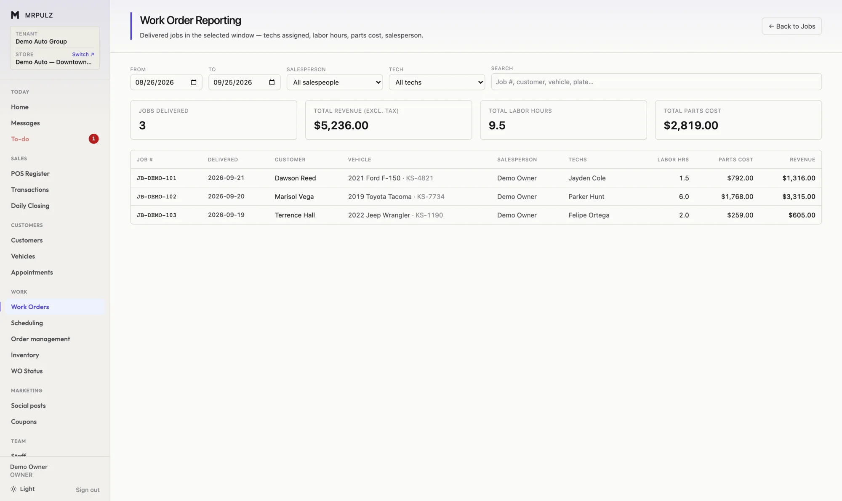Click the Switch store link
Viewport: 842px width, 501px height.
(83, 54)
